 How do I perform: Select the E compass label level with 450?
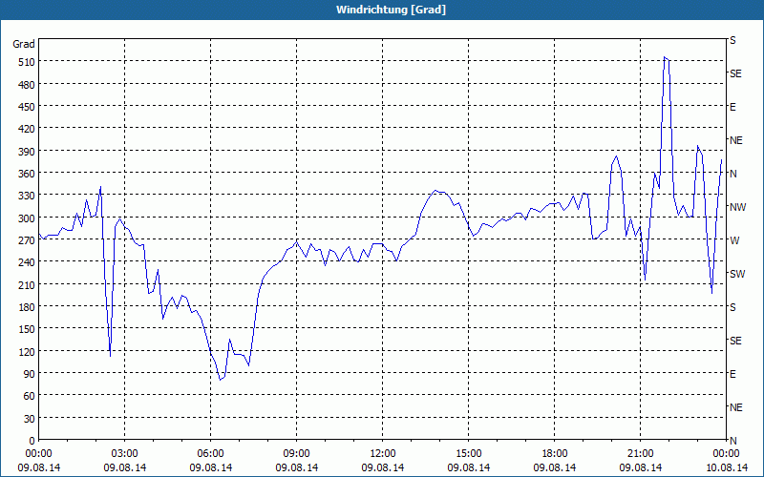tap(732, 107)
